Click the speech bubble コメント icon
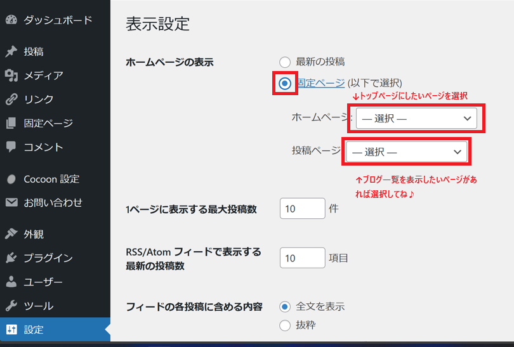Viewport: 514px width, 347px height. tap(11, 147)
